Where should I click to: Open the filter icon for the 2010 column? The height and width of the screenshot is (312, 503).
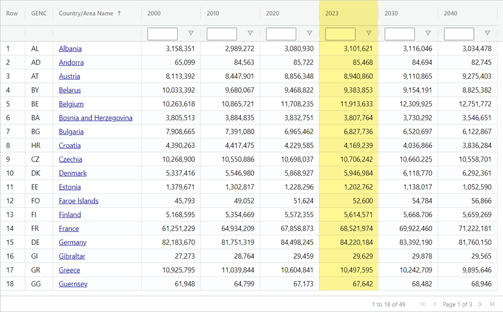[x=250, y=33]
